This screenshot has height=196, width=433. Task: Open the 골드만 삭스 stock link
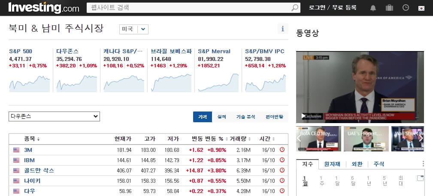coord(39,171)
